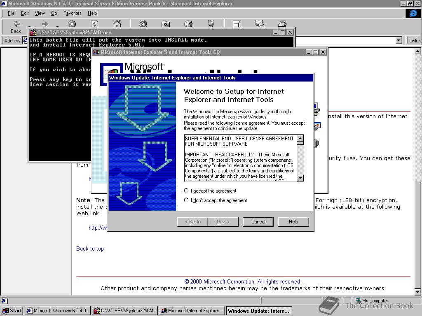Viewport: 422px width, 316px height.
Task: Click the Internet Explorer logo throbber
Action: click(x=413, y=13)
